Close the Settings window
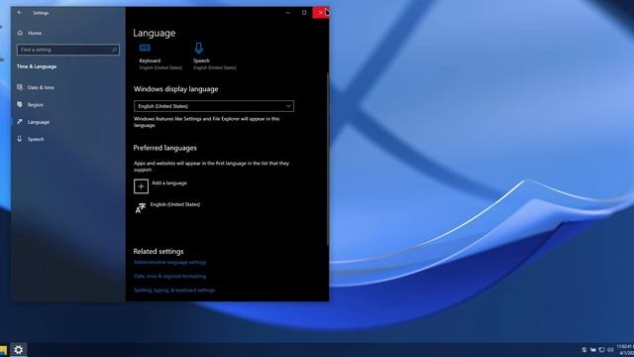Image resolution: width=634 pixels, height=357 pixels. (x=321, y=13)
